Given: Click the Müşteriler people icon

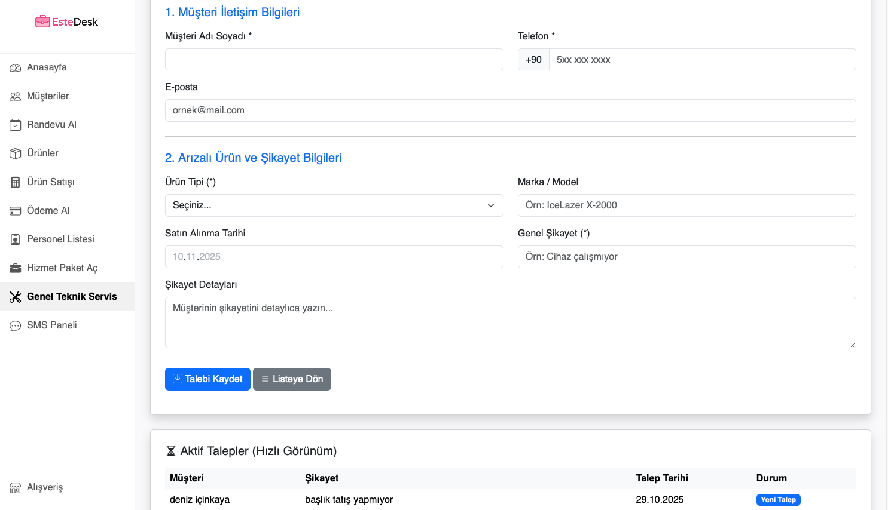Looking at the screenshot, I should 16,97.
